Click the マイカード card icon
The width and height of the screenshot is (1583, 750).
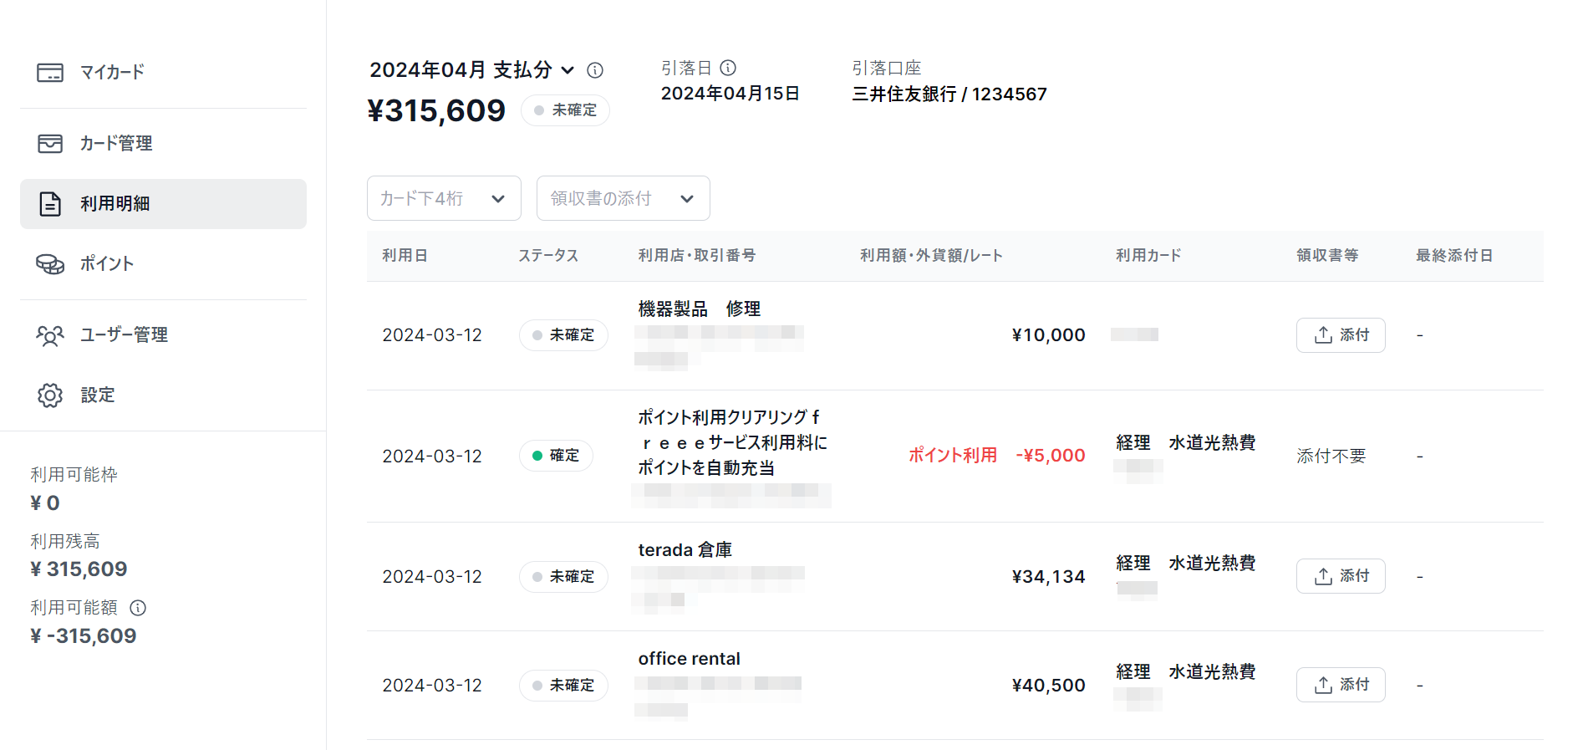[50, 73]
